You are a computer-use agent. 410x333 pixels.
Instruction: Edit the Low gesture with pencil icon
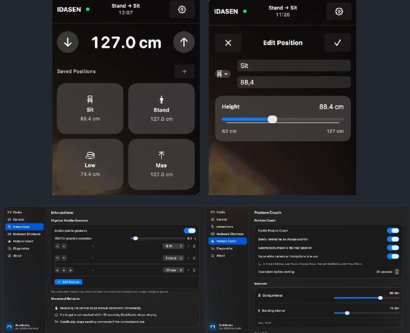tap(188, 270)
